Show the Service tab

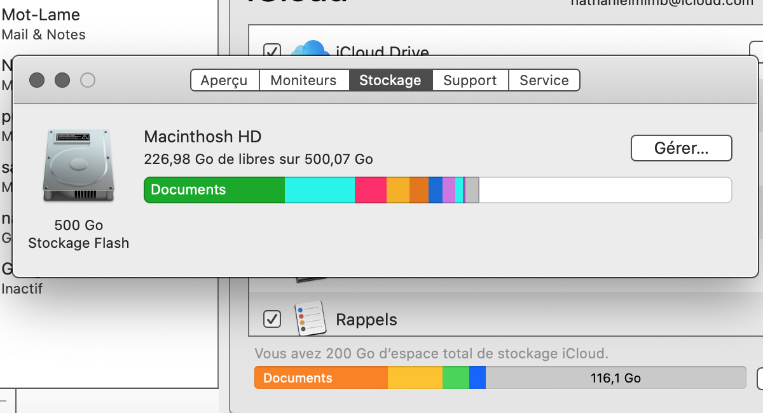[544, 81]
